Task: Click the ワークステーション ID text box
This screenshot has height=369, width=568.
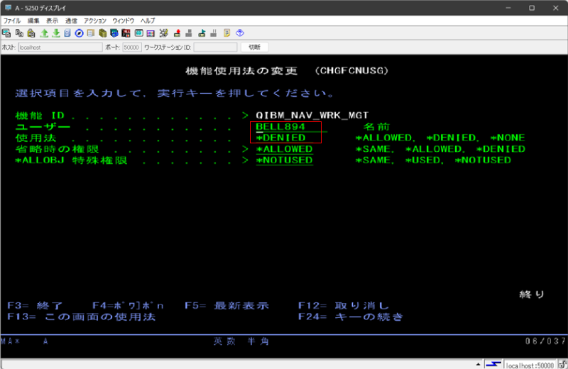Action: point(215,47)
